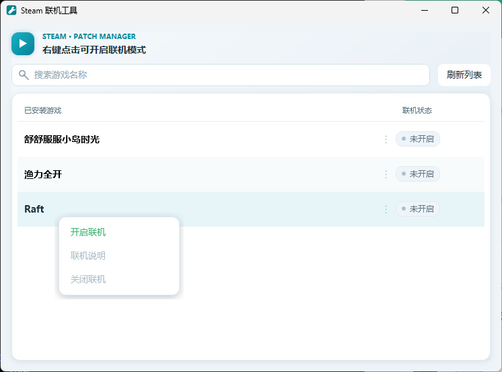The image size is (502, 372).
Task: Select the 舒舒服服小岛时光 game row
Action: (251, 139)
